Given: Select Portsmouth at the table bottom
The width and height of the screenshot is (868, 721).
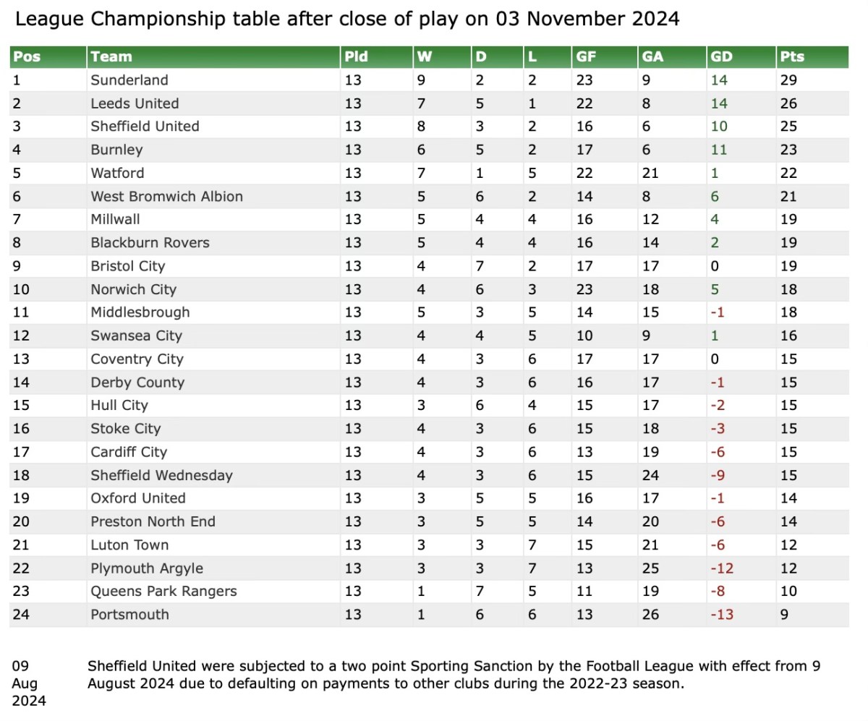Looking at the screenshot, I should click(129, 615).
